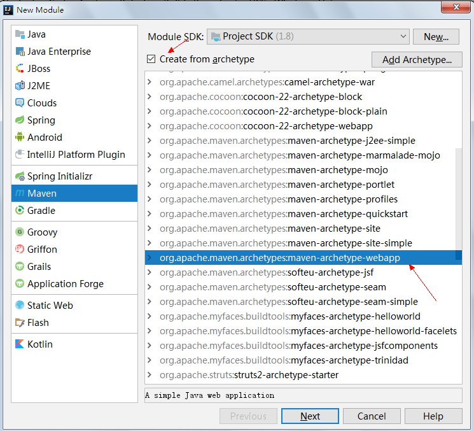This screenshot has height=431, width=474.
Task: Click the Flash folder icon
Action: coord(20,322)
